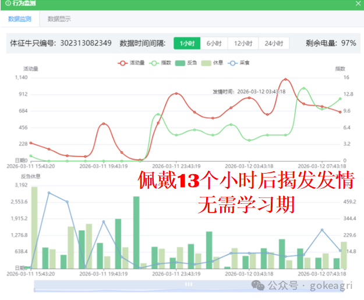The width and height of the screenshot is (364, 300).
Task: Hide the 反刍 series via legend
Action: pyautogui.click(x=181, y=62)
